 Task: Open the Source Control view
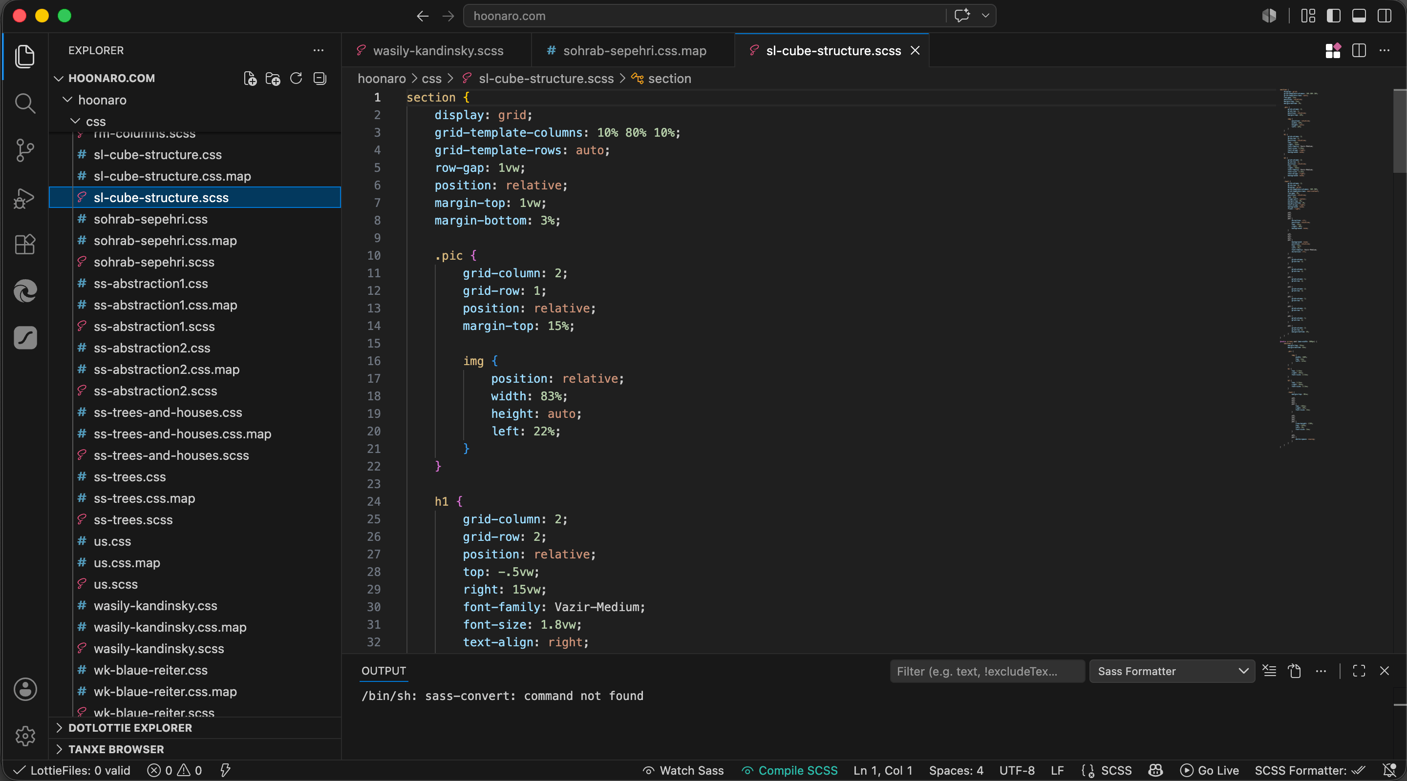25,150
